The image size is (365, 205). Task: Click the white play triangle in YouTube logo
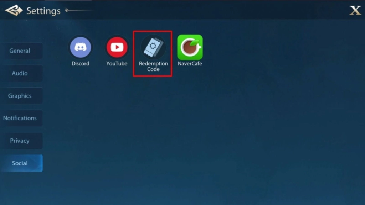pyautogui.click(x=117, y=47)
